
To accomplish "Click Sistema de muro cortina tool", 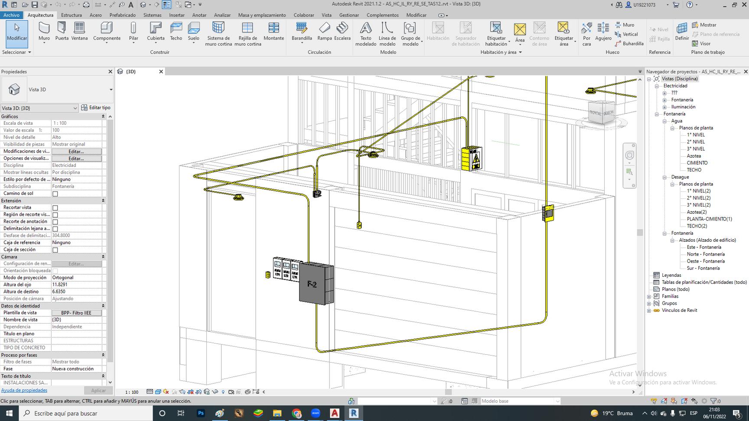I will coord(218,34).
